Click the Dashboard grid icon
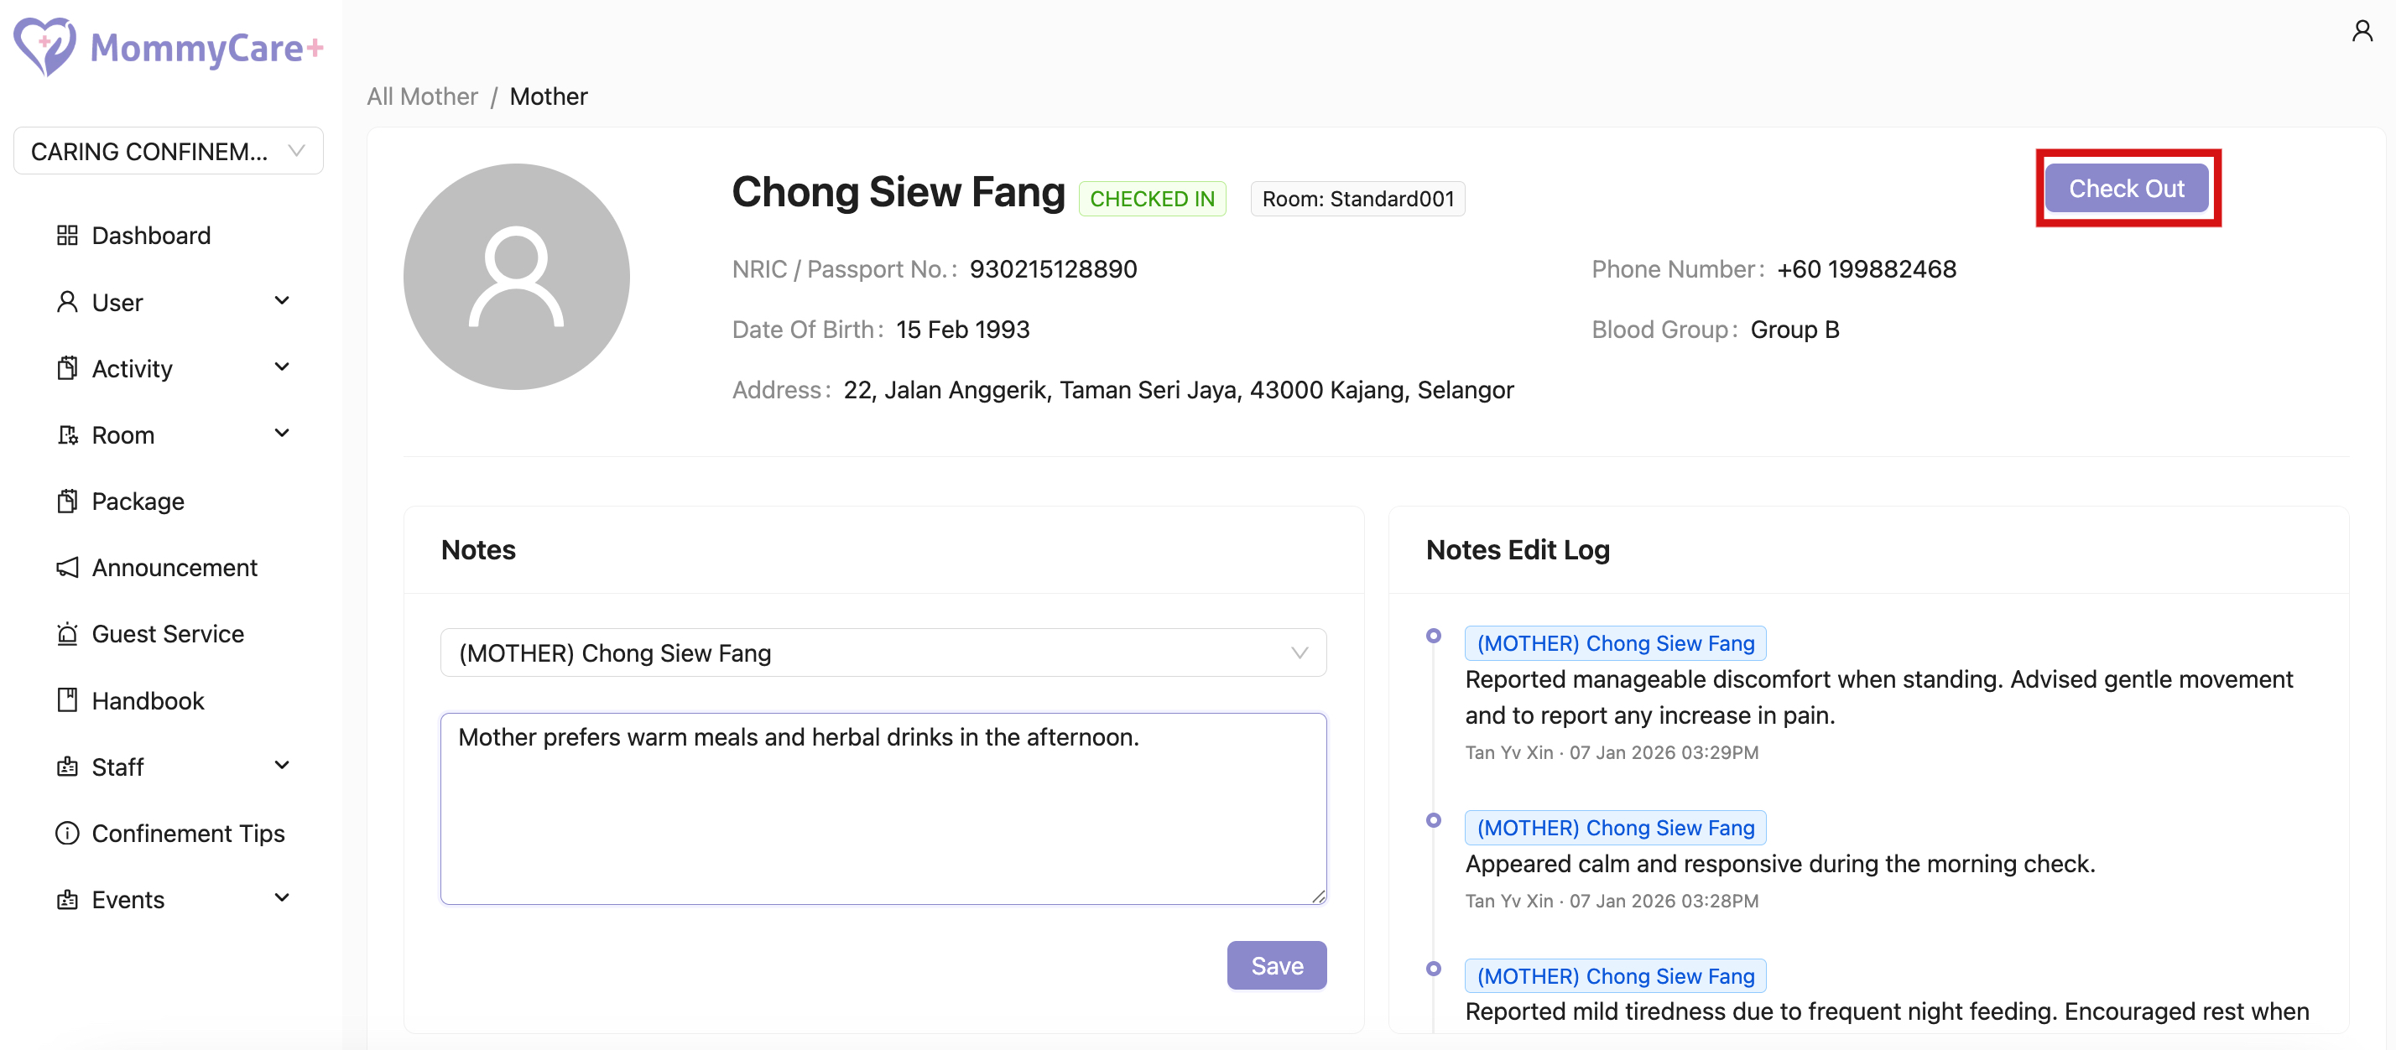 (x=67, y=236)
